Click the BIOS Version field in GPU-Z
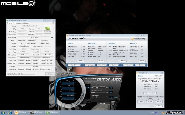Image resolution: width=185 pixels, height=115 pixels. pos(34,37)
